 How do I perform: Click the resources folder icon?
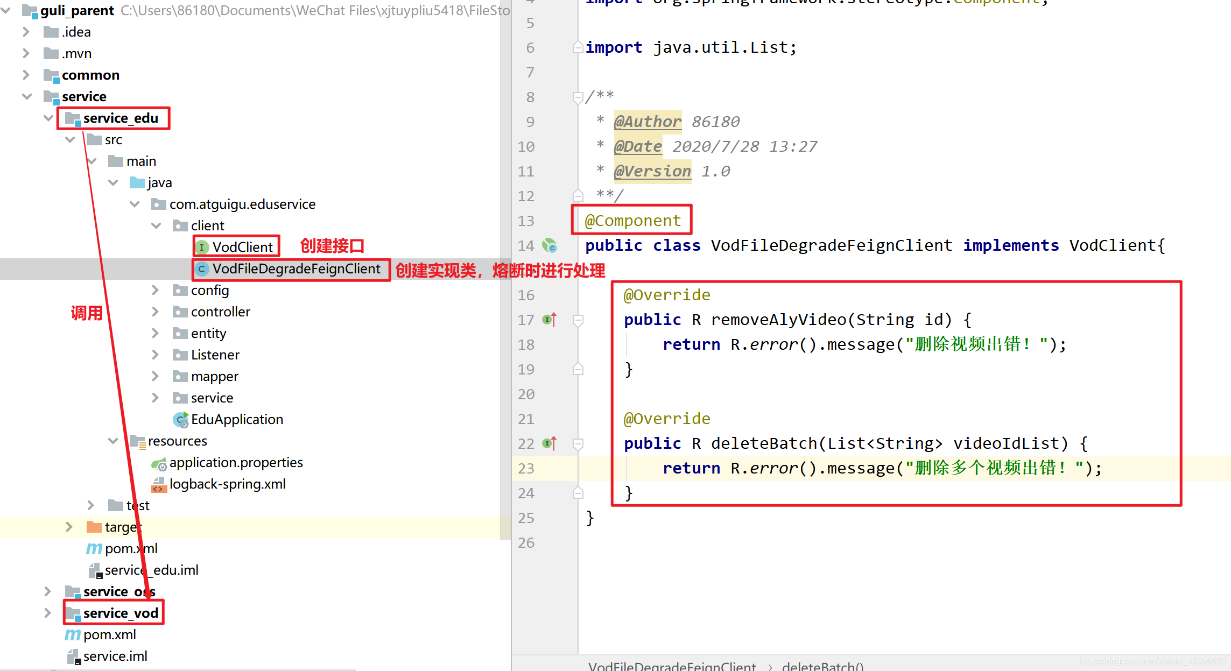point(138,441)
